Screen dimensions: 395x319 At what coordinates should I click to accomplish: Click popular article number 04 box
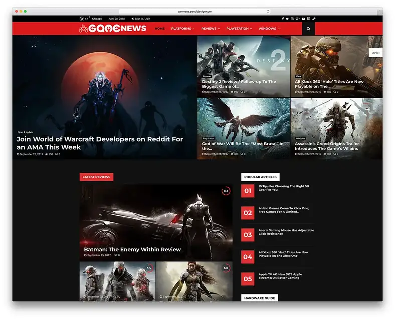click(x=248, y=257)
